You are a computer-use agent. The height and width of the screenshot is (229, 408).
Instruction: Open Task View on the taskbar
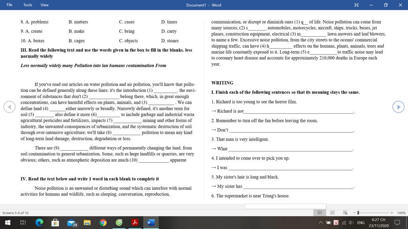(x=23, y=223)
